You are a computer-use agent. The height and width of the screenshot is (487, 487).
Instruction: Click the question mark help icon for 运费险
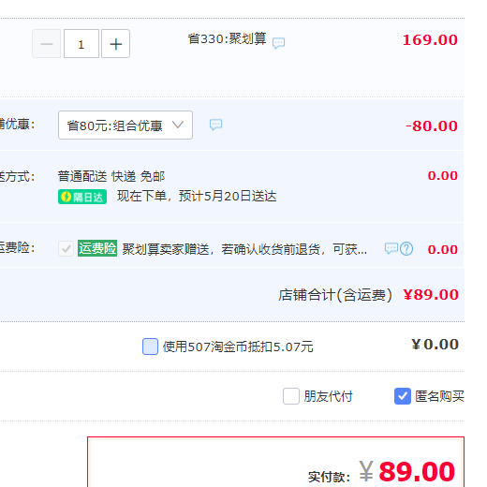tap(406, 248)
